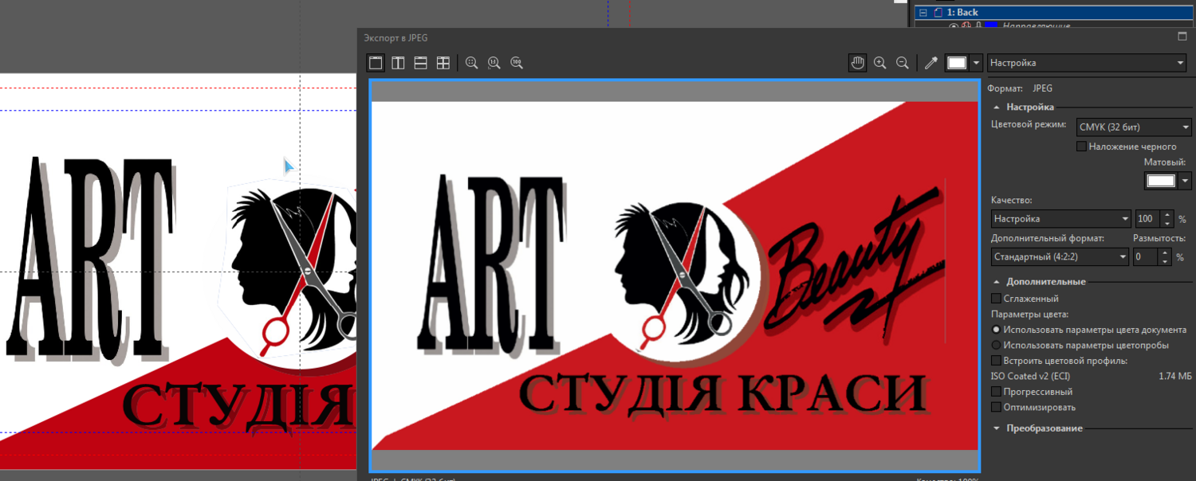Maximize the Экспорт в JPEG dialog

1182,37
